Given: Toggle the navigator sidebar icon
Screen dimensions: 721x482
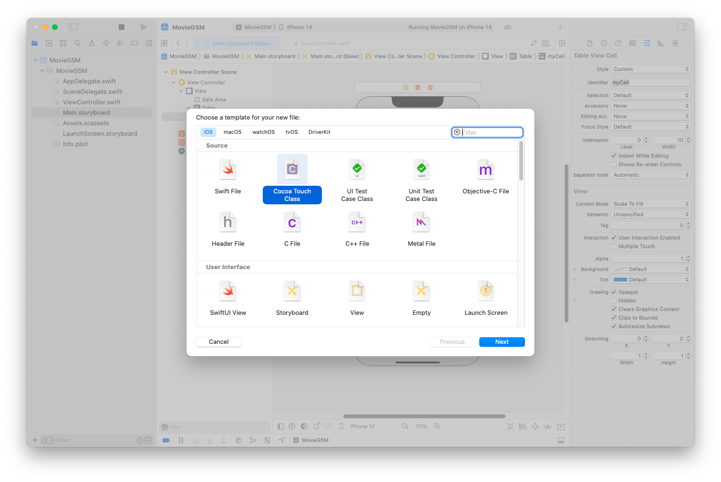Looking at the screenshot, I should click(73, 27).
